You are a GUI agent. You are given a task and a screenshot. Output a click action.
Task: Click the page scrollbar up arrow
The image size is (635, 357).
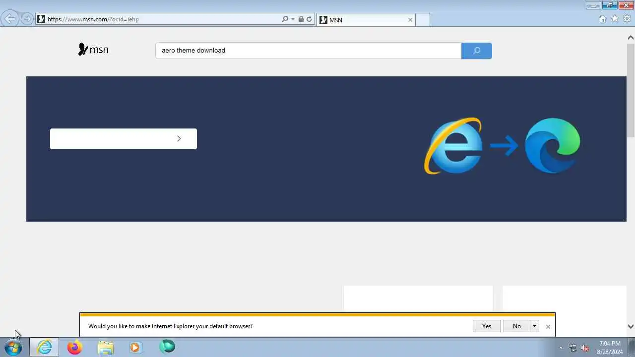pos(631,37)
